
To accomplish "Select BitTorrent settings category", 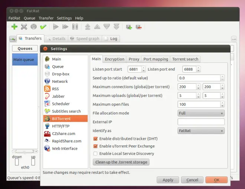I will pos(65,119).
